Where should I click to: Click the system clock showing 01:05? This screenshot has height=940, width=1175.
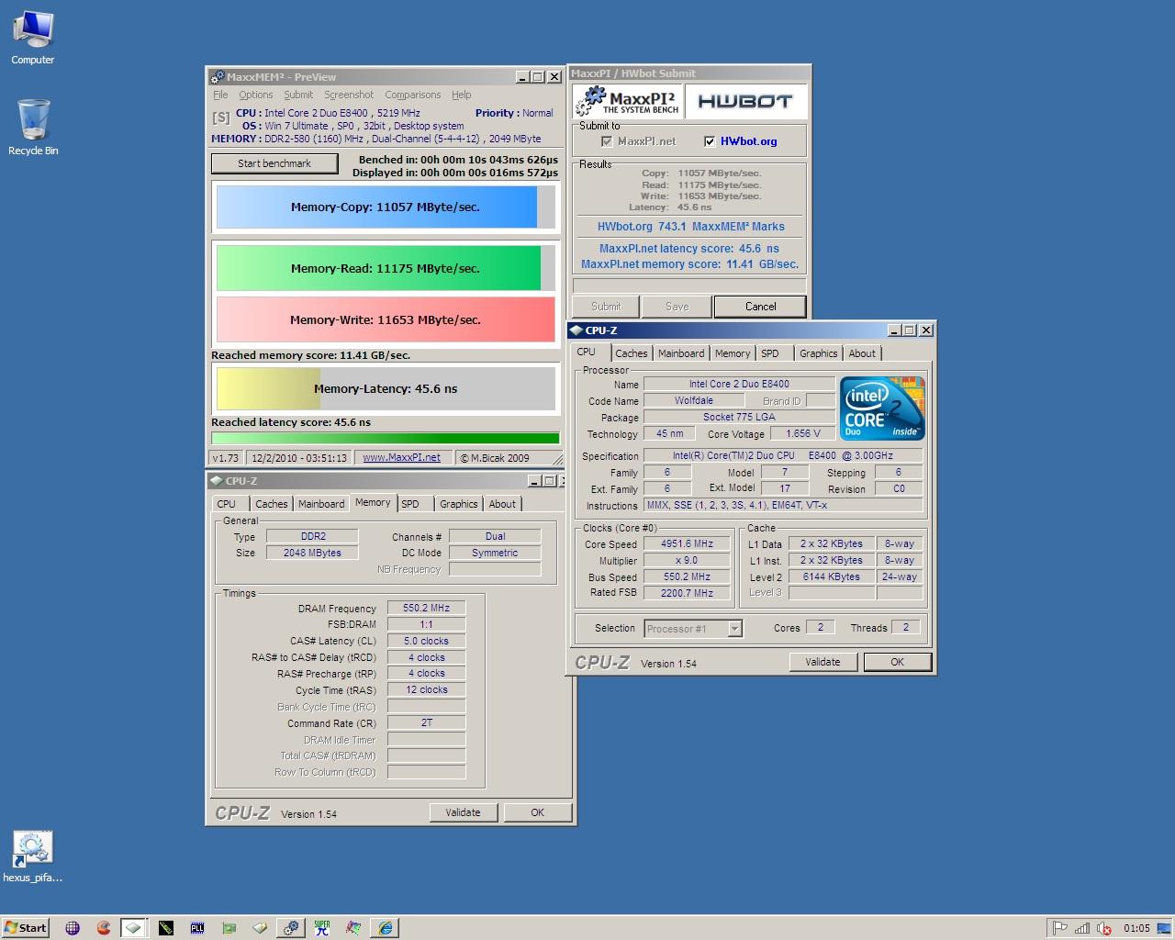[x=1136, y=928]
